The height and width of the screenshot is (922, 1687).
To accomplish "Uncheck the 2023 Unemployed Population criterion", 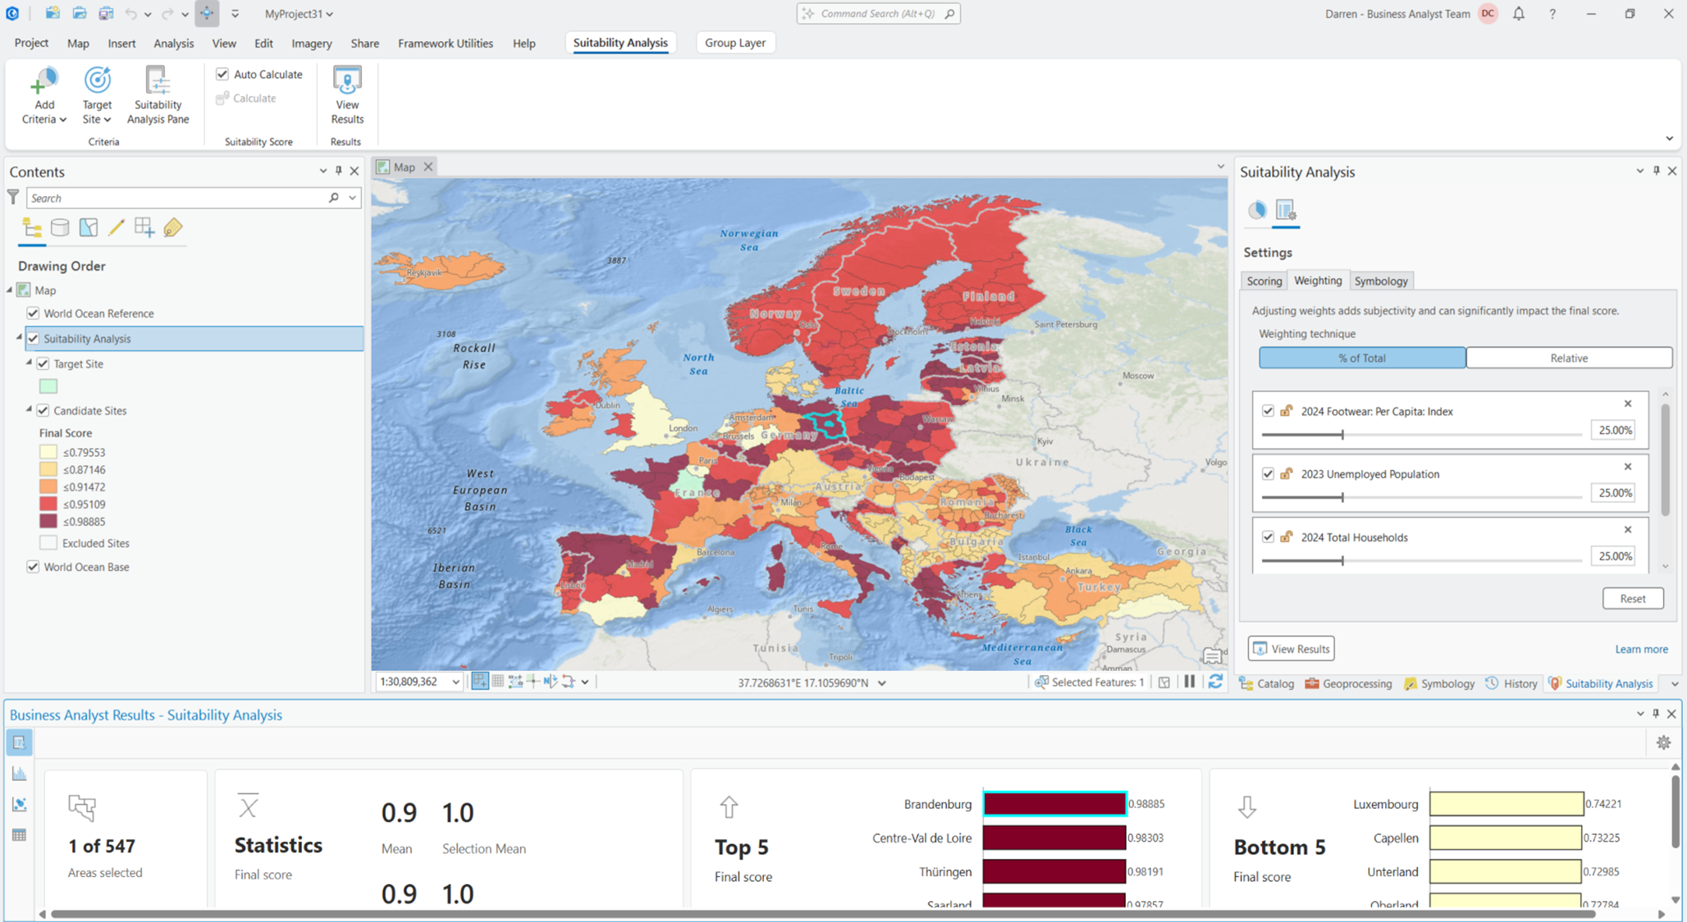I will point(1269,473).
